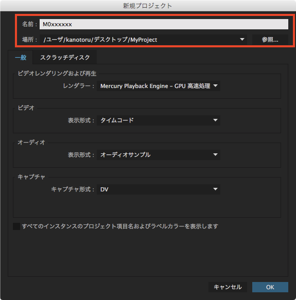Click the 参照... browse button

tap(270, 40)
